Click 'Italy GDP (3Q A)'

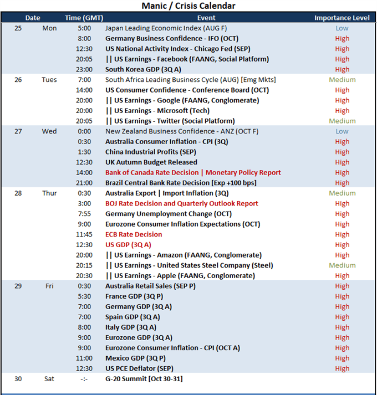(x=131, y=328)
